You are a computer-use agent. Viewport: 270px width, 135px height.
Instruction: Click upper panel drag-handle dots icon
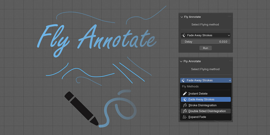pos(230,17)
